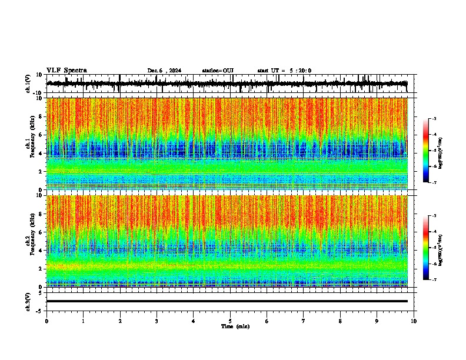Click the color bar beside ch.2 spectrogram

point(425,248)
